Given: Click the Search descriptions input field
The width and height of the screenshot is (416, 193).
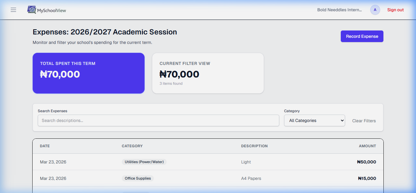Looking at the screenshot, I should (x=158, y=120).
